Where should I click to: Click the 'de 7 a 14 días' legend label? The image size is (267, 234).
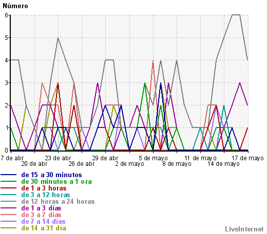tap(43, 222)
